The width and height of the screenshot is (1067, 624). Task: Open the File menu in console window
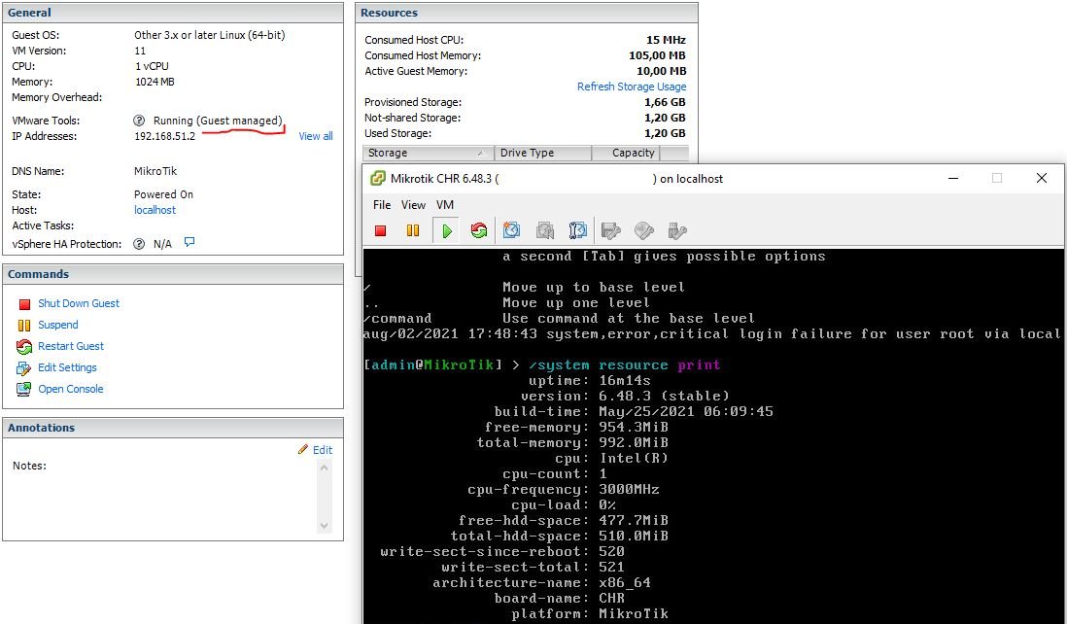[x=382, y=205]
